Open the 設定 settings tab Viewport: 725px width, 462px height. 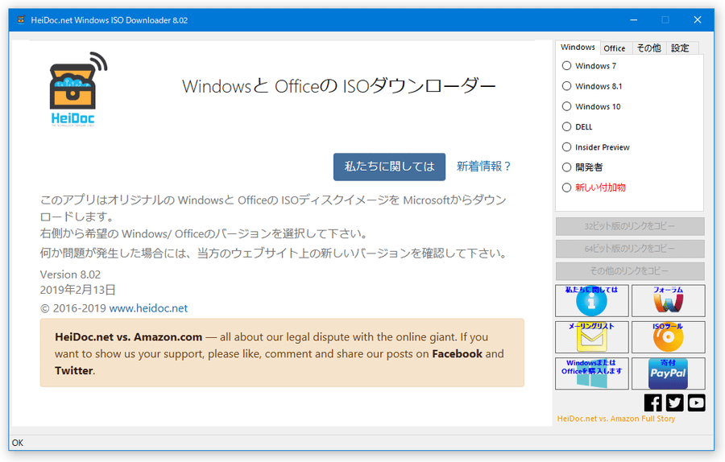681,48
